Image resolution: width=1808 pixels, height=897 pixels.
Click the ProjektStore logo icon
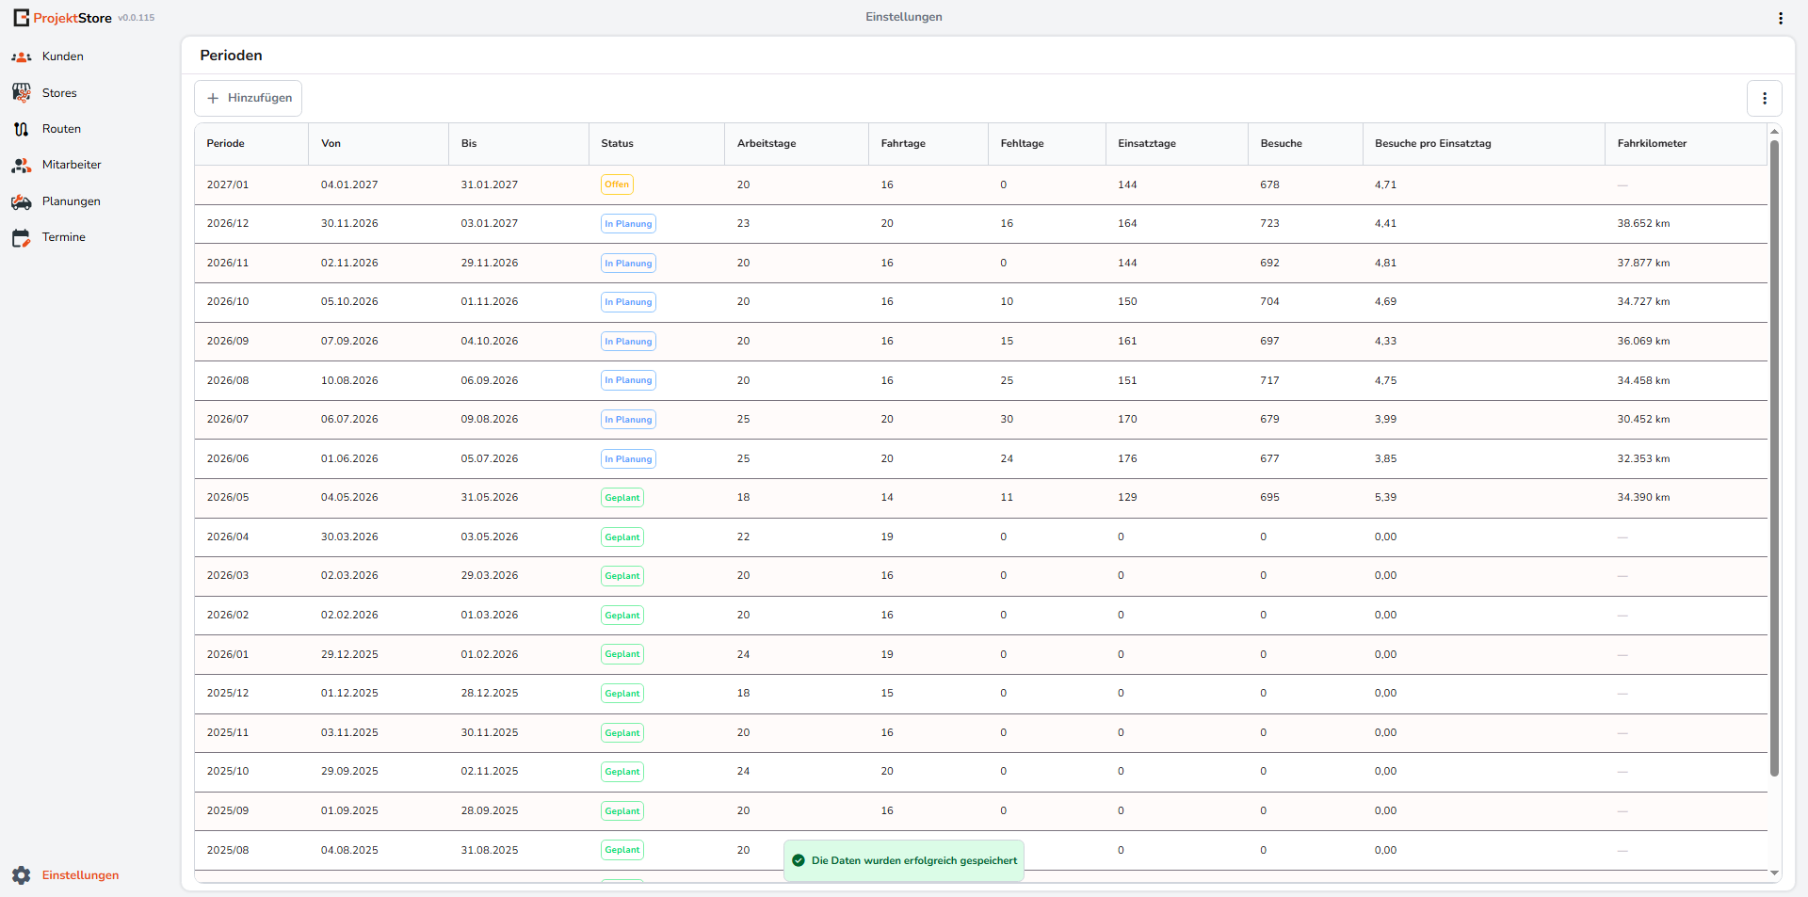point(22,18)
